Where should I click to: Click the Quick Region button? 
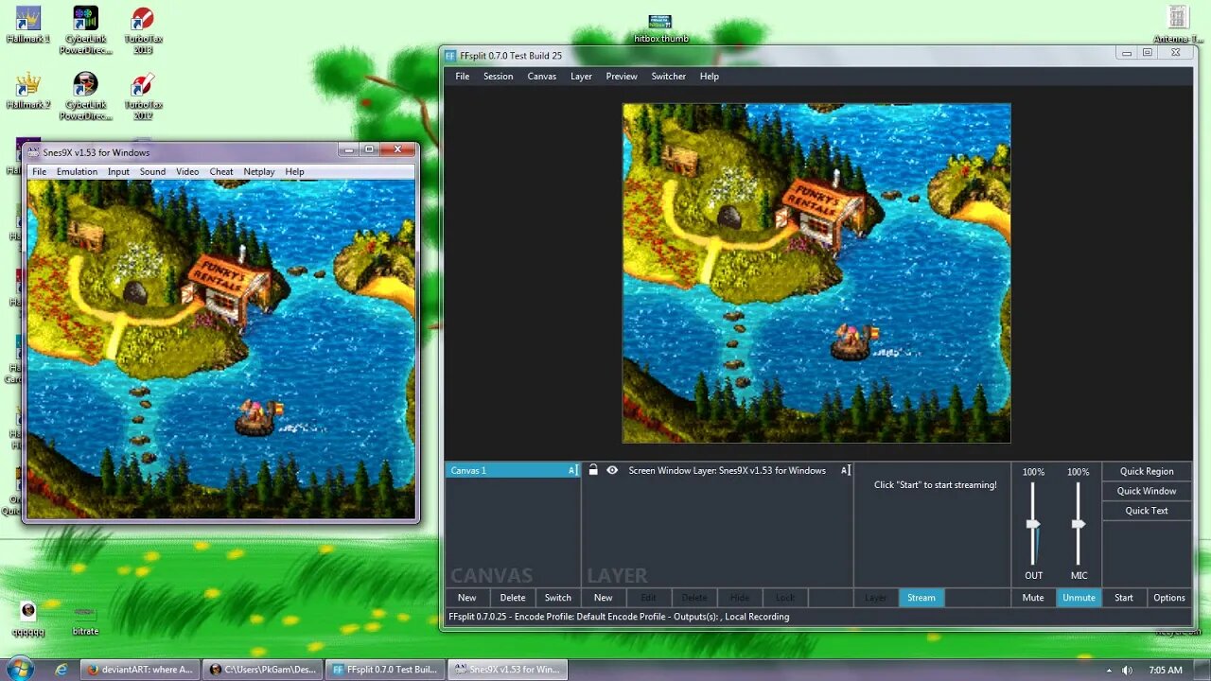click(1147, 471)
